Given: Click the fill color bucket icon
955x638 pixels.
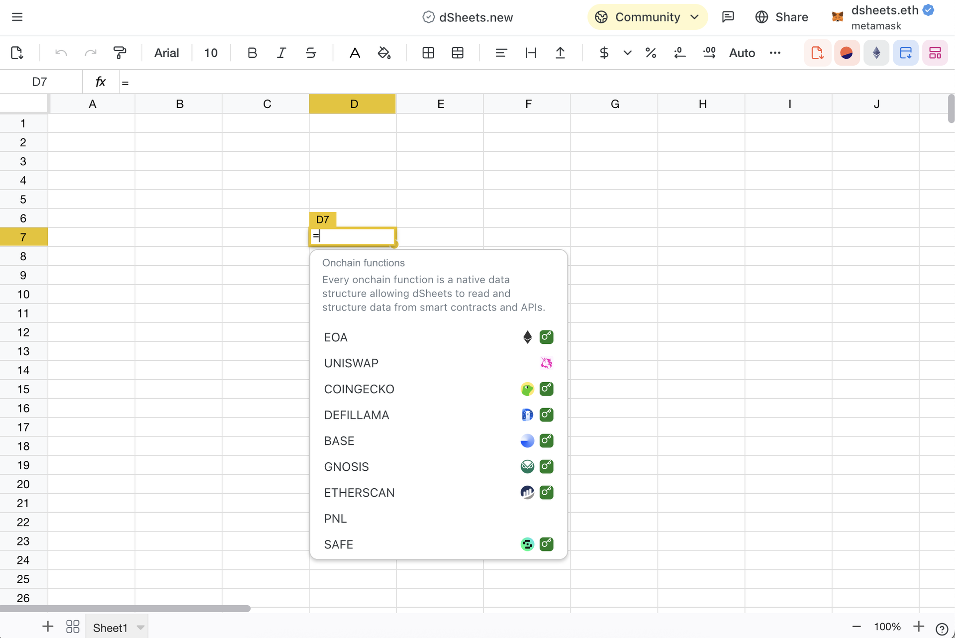Looking at the screenshot, I should pos(384,53).
